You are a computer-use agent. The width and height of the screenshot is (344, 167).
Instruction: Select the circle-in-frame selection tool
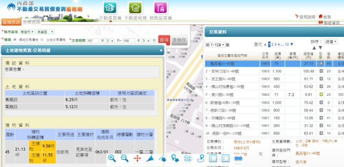[x=225, y=158]
